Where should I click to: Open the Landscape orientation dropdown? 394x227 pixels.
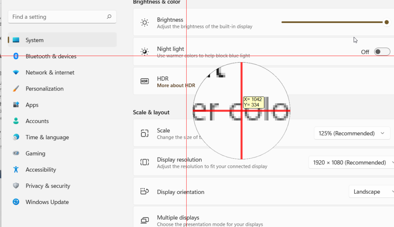click(371, 192)
